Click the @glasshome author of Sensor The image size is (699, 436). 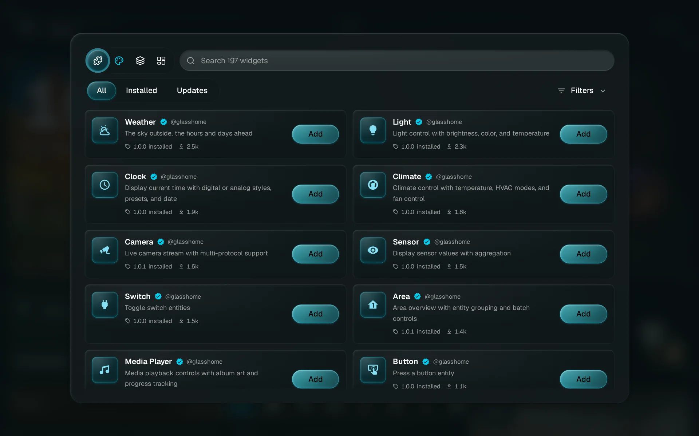[452, 242]
